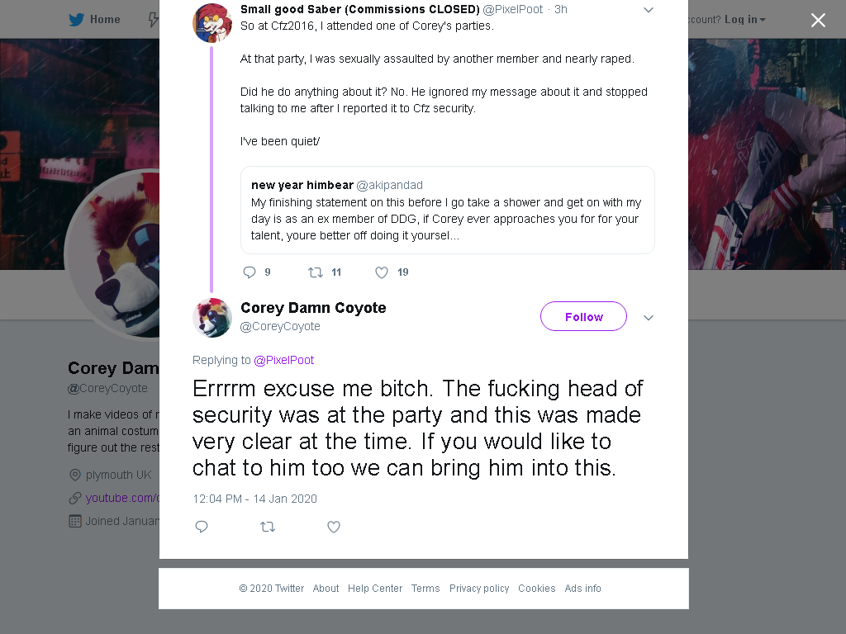Open the @PixelPoot reply-to link

[284, 360]
